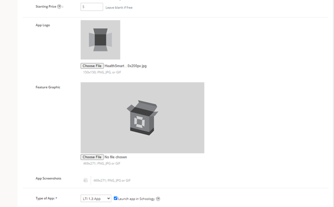Open help icon beside Launch app in Schoology
This screenshot has height=207, width=334.
[x=158, y=199]
